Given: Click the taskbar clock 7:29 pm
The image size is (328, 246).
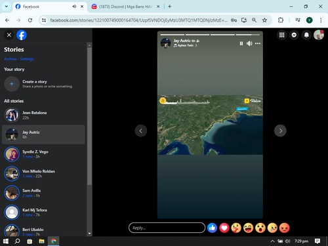Looking at the screenshot, I should point(301,241).
